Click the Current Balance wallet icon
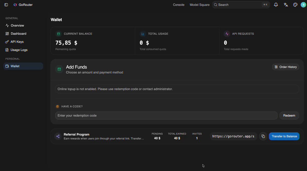307x171 pixels. click(x=59, y=34)
